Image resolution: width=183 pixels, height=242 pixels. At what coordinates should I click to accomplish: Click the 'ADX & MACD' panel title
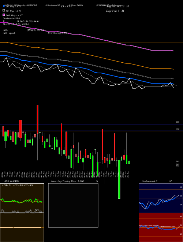12,181
